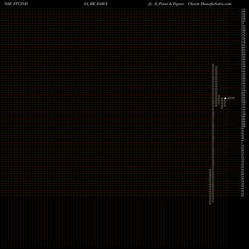Viewport: 249px width, 249px height.
Task: Click the 'Charts MunafaSutra.com' text
Action: coord(210,4)
